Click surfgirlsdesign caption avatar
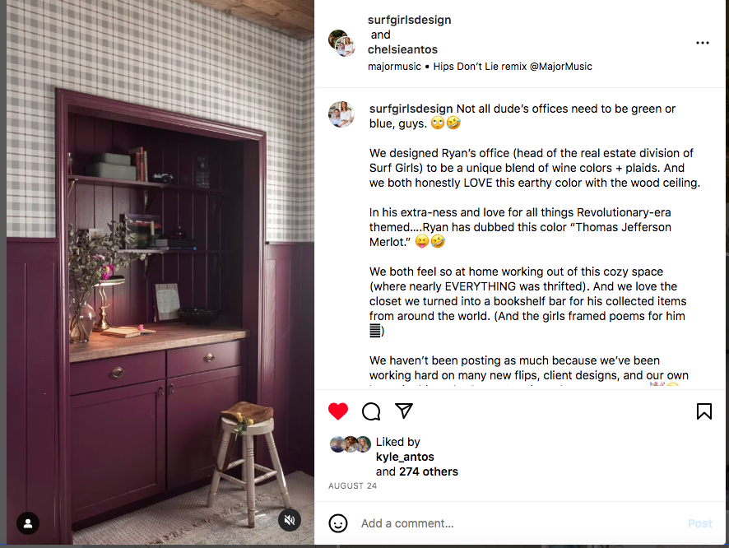 coord(341,114)
